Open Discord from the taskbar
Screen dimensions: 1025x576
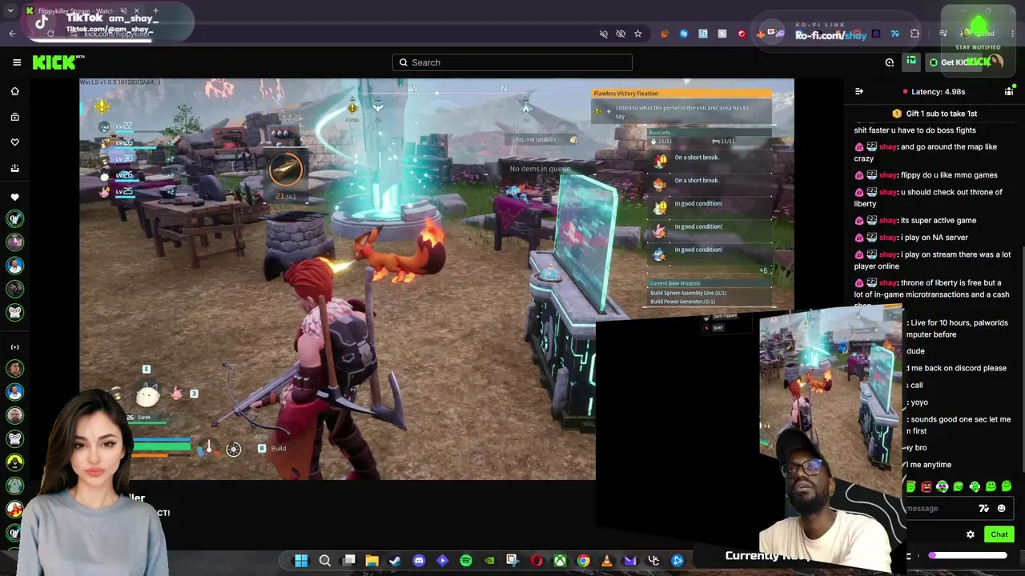pos(419,561)
